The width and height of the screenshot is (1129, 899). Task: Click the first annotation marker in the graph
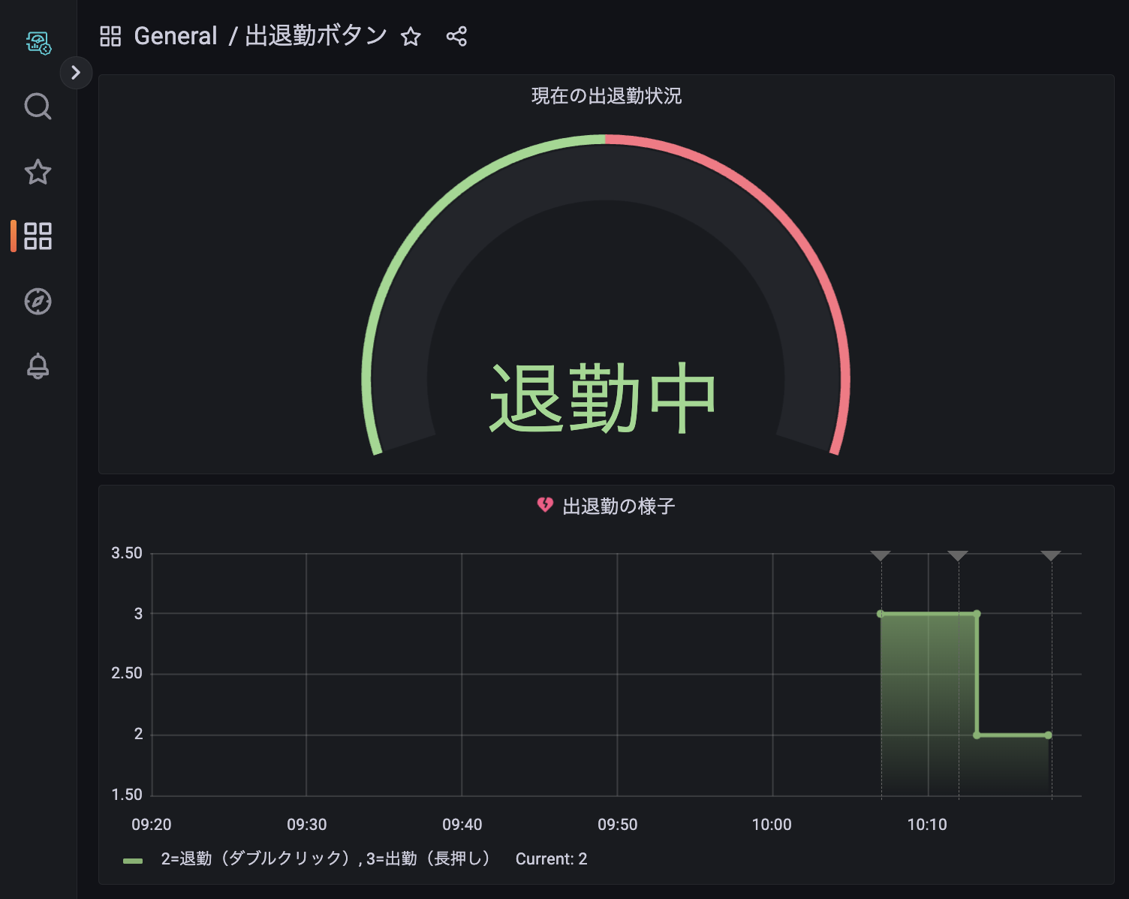881,556
